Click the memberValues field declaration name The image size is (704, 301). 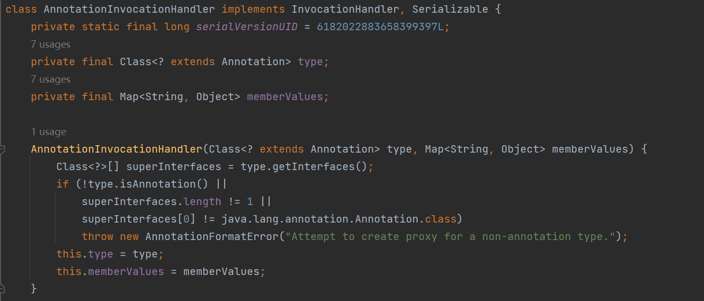coord(285,97)
